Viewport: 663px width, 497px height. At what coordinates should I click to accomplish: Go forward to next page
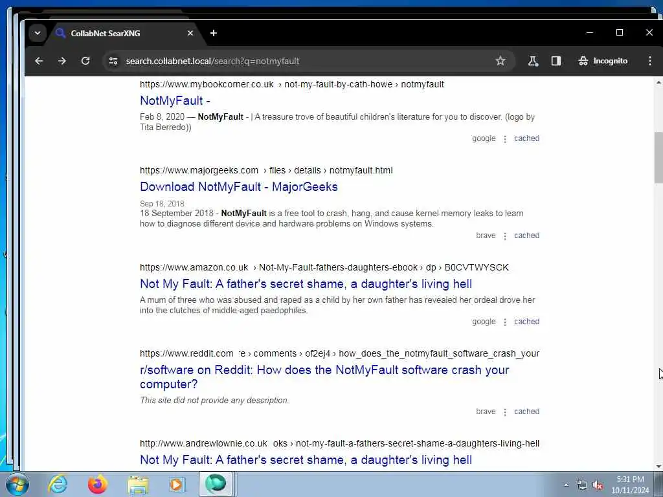coord(62,61)
